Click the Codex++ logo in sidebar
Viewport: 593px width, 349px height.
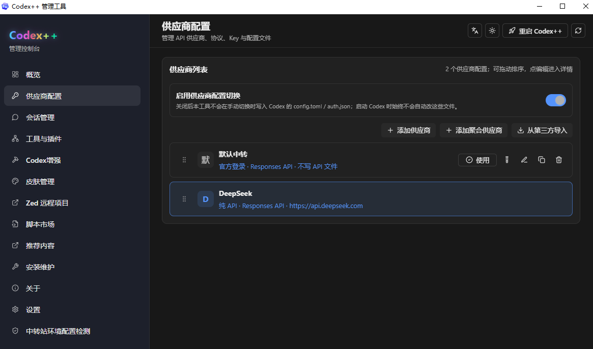coord(33,35)
